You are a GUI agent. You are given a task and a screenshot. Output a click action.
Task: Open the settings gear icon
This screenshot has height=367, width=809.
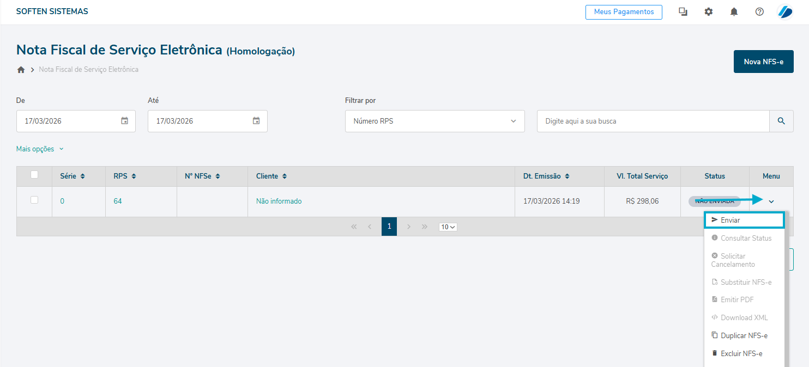(x=708, y=12)
